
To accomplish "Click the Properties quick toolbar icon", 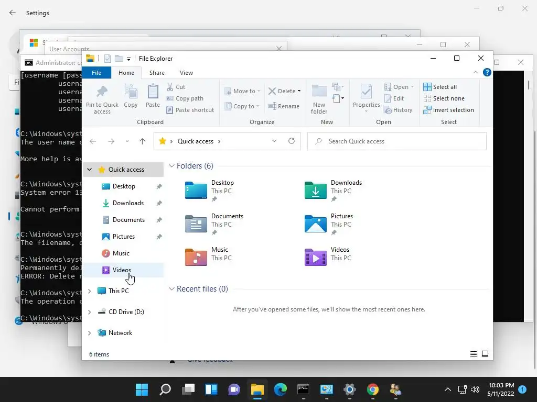I will click(x=108, y=59).
